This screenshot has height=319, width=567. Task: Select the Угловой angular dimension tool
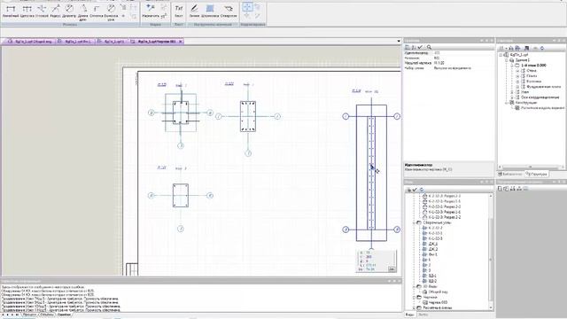[x=42, y=12]
